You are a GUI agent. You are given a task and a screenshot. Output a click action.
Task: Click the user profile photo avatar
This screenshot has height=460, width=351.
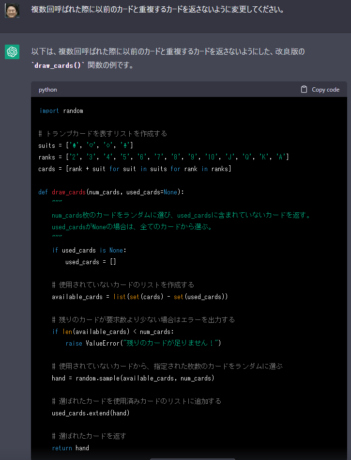[12, 10]
